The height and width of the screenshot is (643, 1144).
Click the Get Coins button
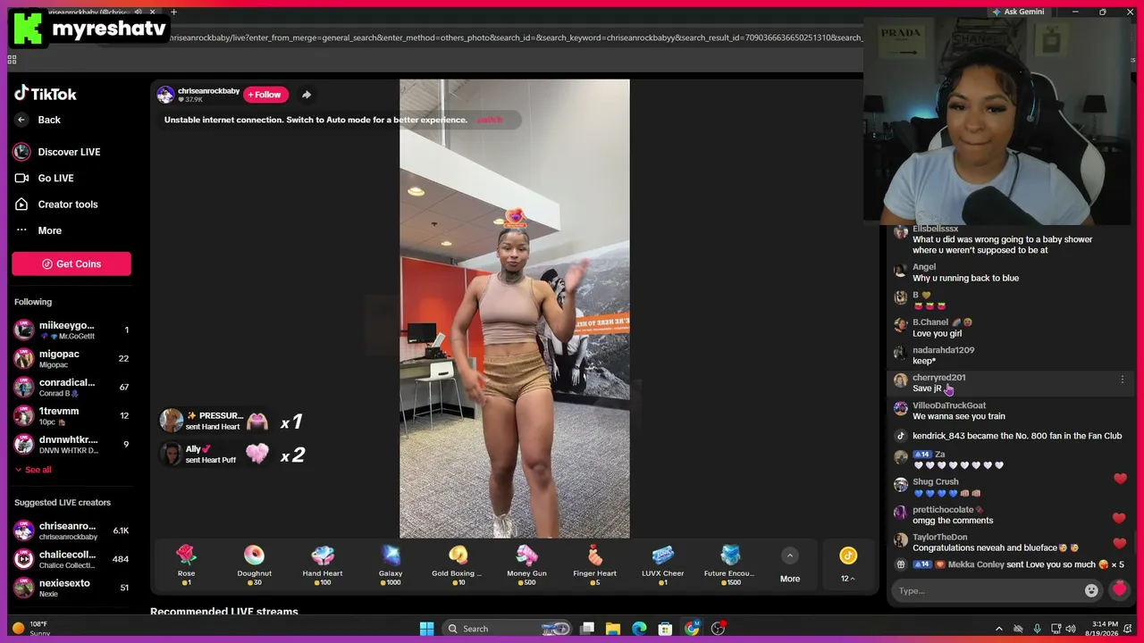[x=71, y=263]
